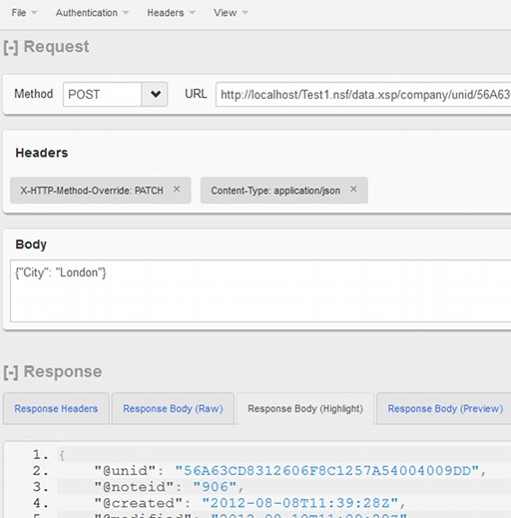Click the "@unid" value 56A63CD8312606F8C1257A54004009DD
511x518 pixels.
[x=327, y=471]
